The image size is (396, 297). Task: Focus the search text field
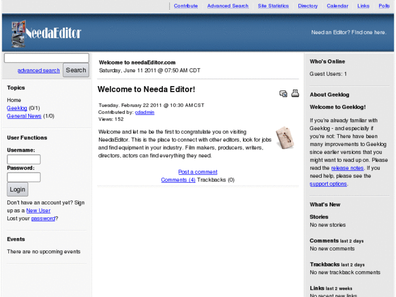[x=46, y=58]
